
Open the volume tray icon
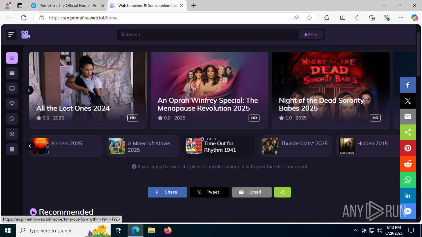pos(379,230)
